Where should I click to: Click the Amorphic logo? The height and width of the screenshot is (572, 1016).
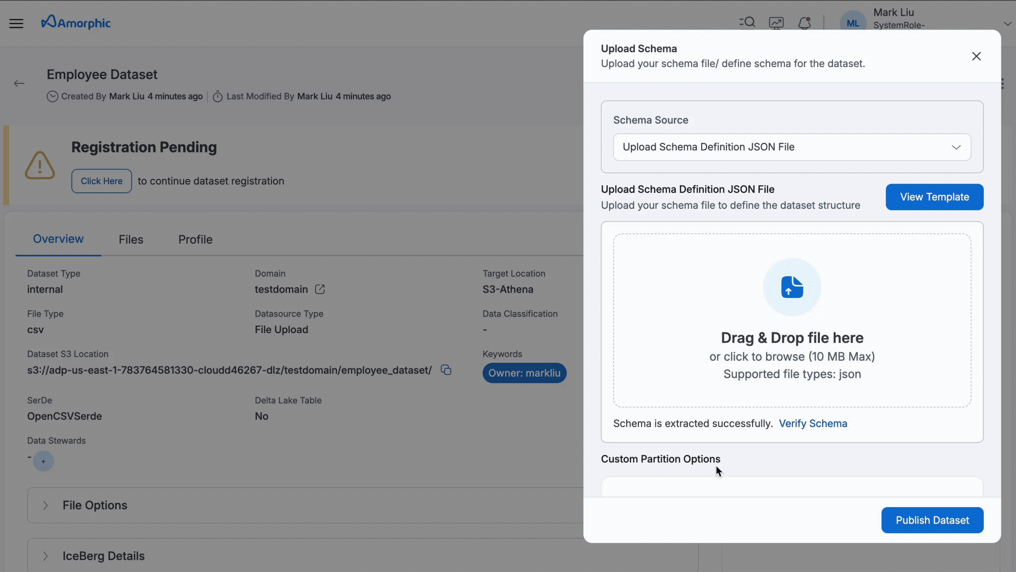tap(76, 23)
